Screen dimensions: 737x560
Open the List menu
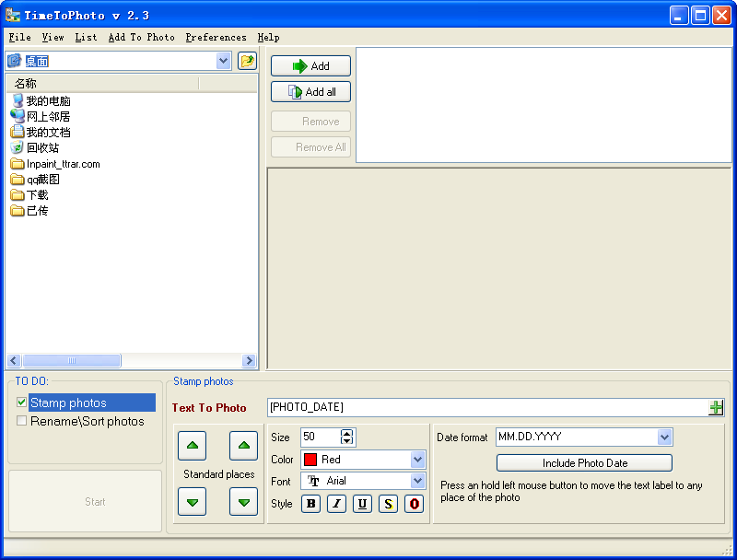click(86, 37)
